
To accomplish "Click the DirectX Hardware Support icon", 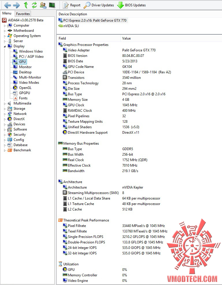I will click(x=65, y=133).
